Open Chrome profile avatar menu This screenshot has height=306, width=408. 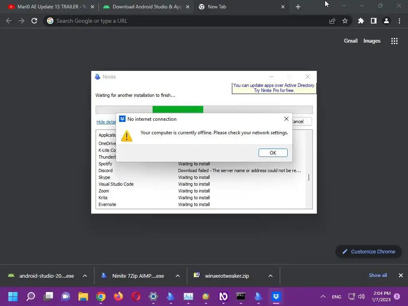[386, 21]
